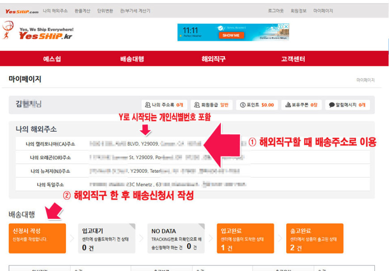The width and height of the screenshot is (389, 271).
Task: Click the 보유쿠폰 coupon icon
Action: [288, 105]
